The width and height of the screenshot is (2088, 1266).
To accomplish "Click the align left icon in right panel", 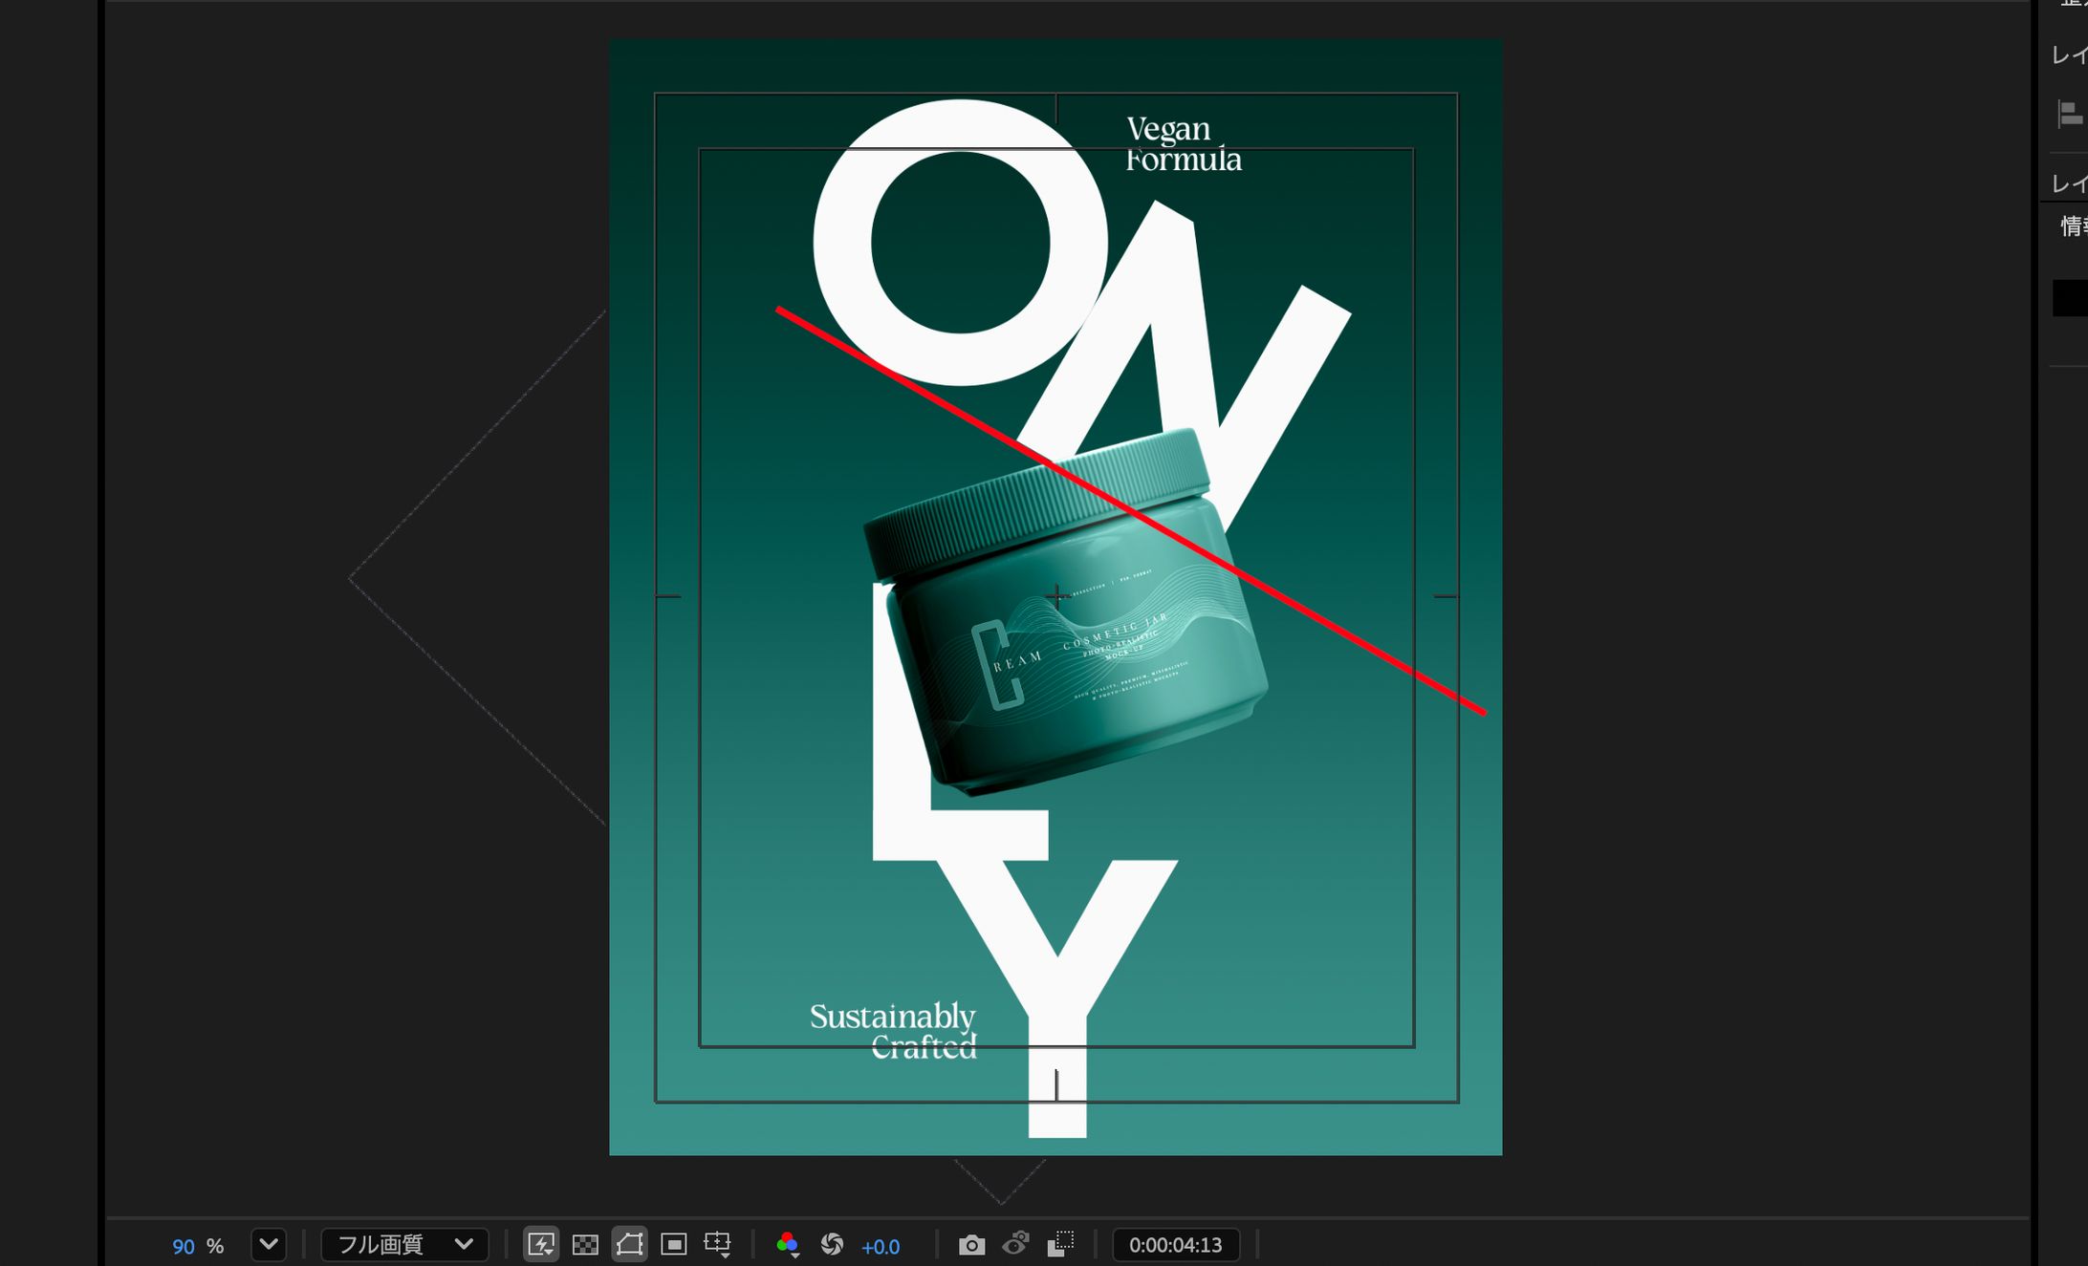I will coord(2070,115).
